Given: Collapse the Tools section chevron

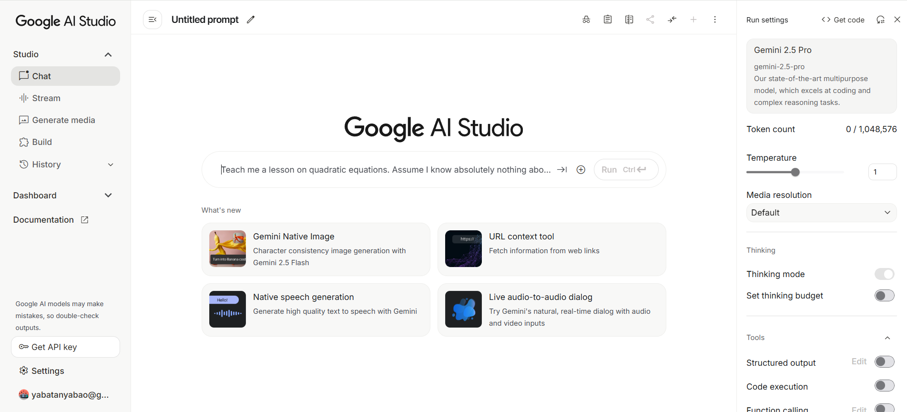Looking at the screenshot, I should (x=887, y=338).
